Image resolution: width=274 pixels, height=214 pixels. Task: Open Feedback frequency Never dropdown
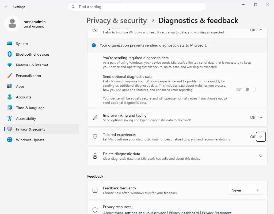[246, 190]
